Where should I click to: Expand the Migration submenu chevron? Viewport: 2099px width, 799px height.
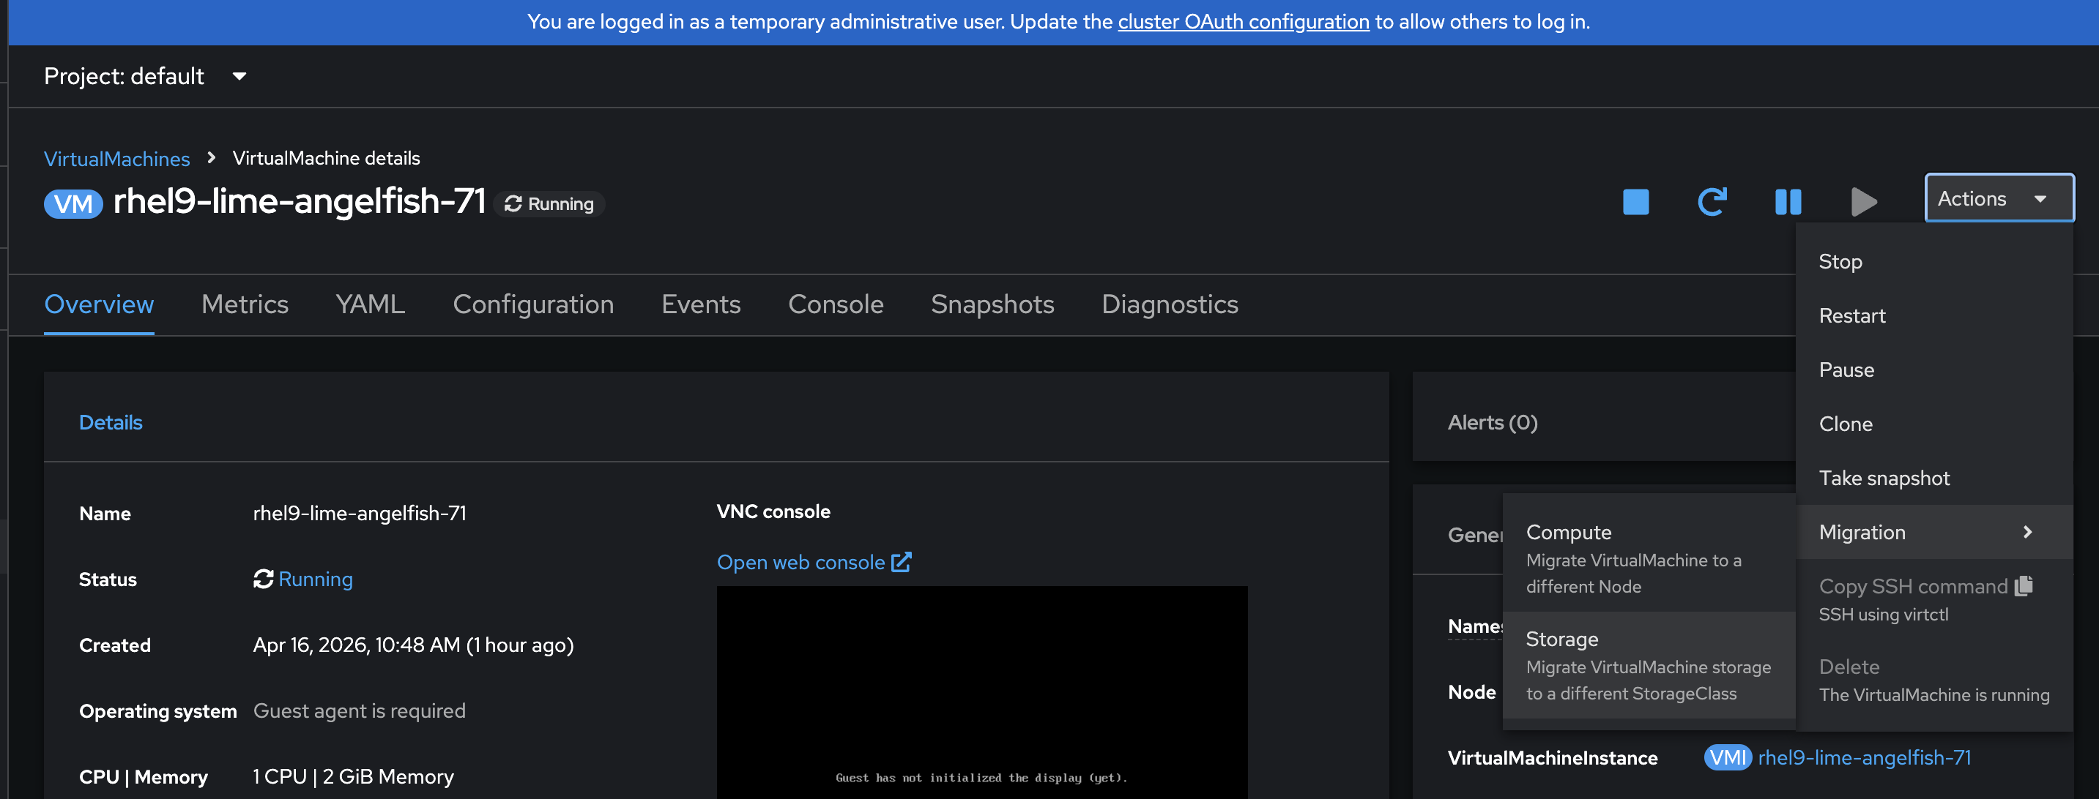click(x=2027, y=532)
